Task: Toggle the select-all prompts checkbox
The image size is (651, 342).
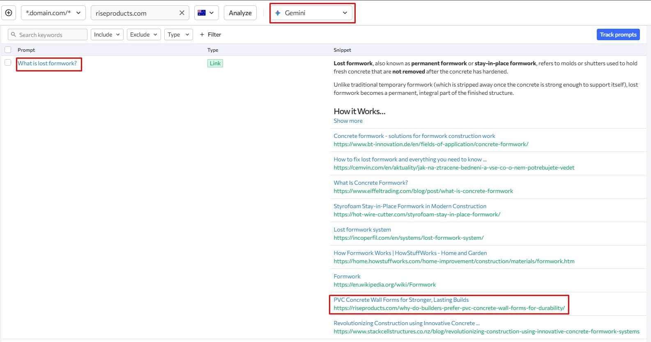Action: (8, 50)
